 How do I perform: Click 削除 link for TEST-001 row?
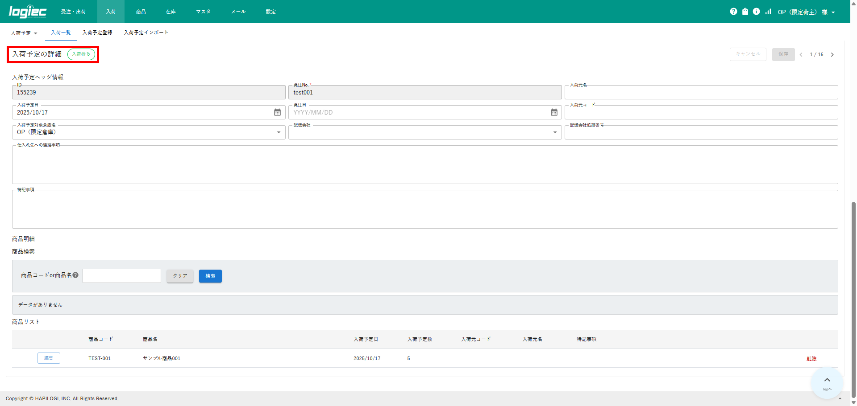[x=811, y=358]
